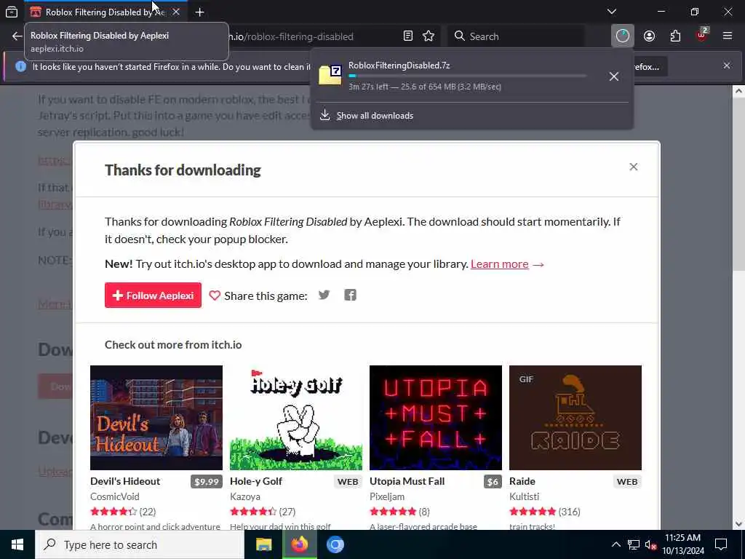Visit the Kazoya author page
745x559 pixels.
(x=245, y=496)
